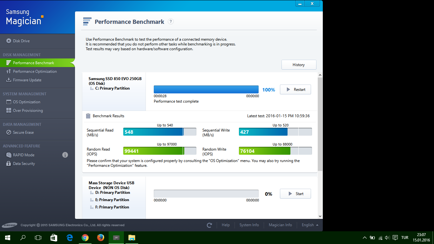
Task: Open the taskbar clock showing 23:07
Action: point(421,238)
